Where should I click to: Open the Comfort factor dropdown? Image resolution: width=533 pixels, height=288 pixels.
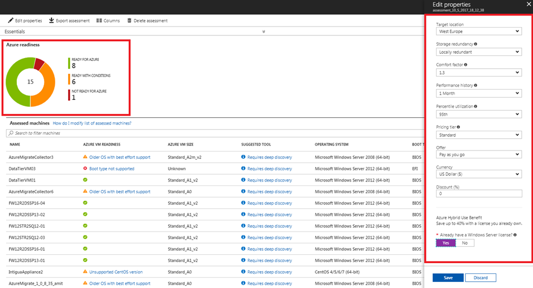pos(479,73)
